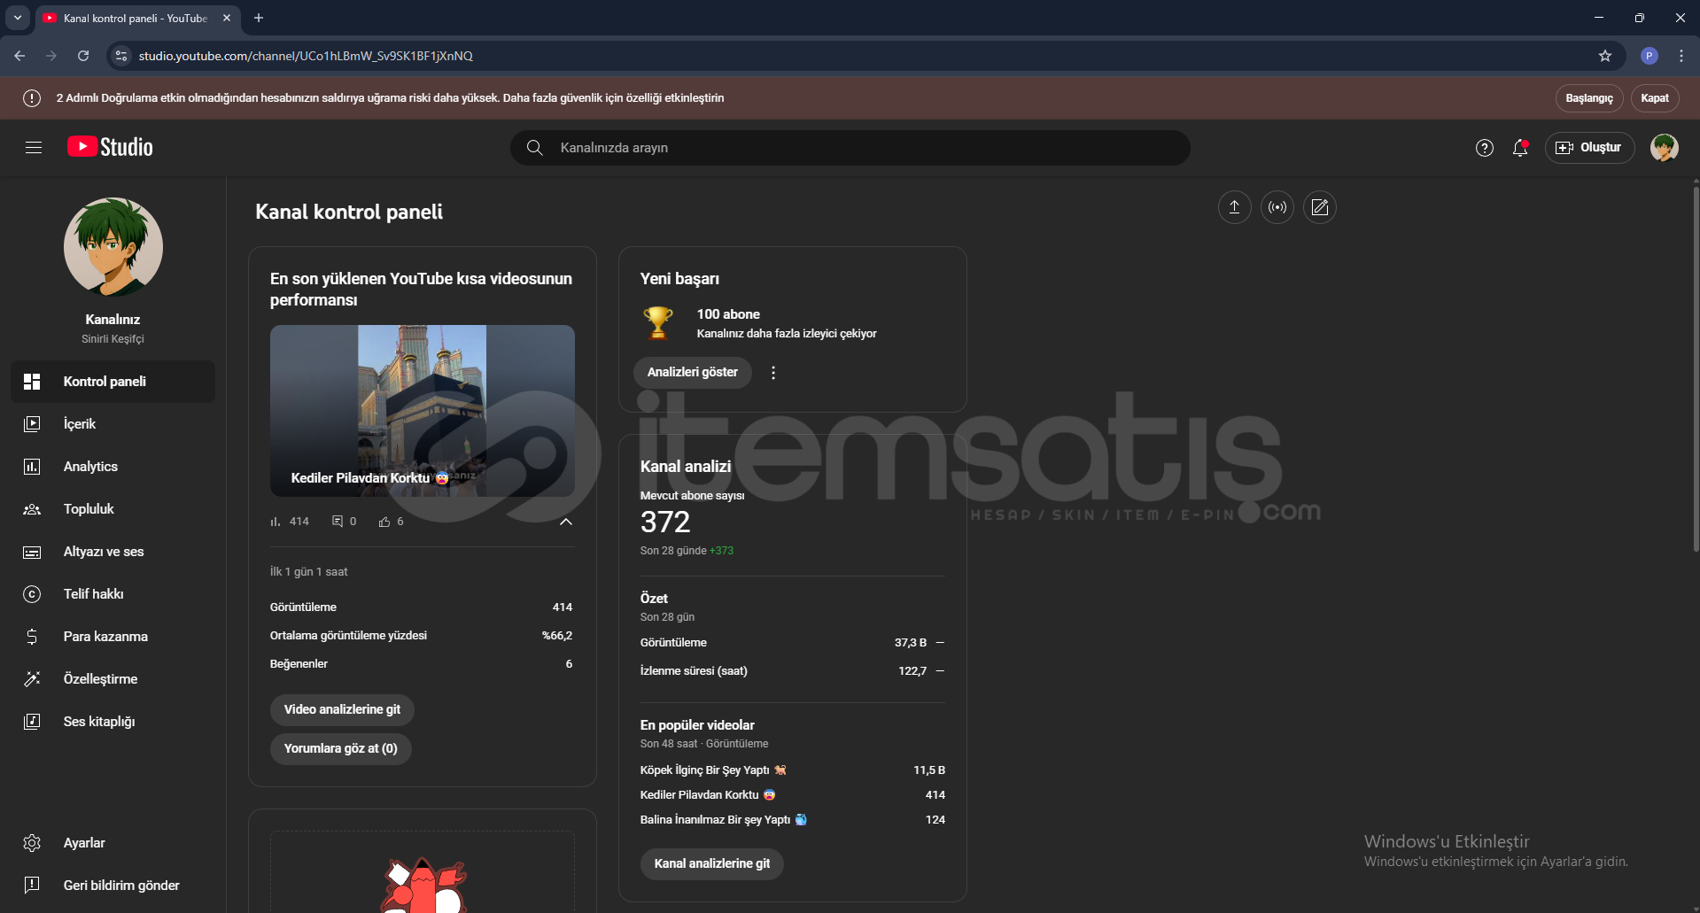The width and height of the screenshot is (1700, 913).
Task: Open Kediler Pilavdan Korktu in popular videos
Action: [793, 795]
